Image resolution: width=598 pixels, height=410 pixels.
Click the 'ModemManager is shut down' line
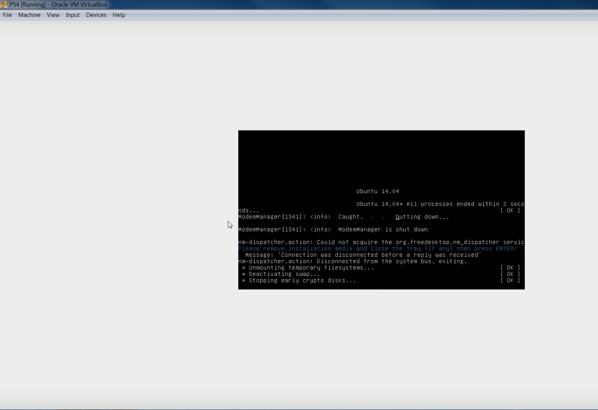[x=333, y=230]
